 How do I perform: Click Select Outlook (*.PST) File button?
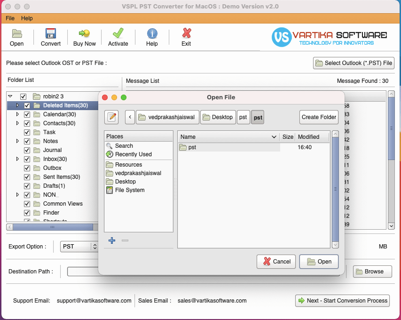pyautogui.click(x=354, y=63)
